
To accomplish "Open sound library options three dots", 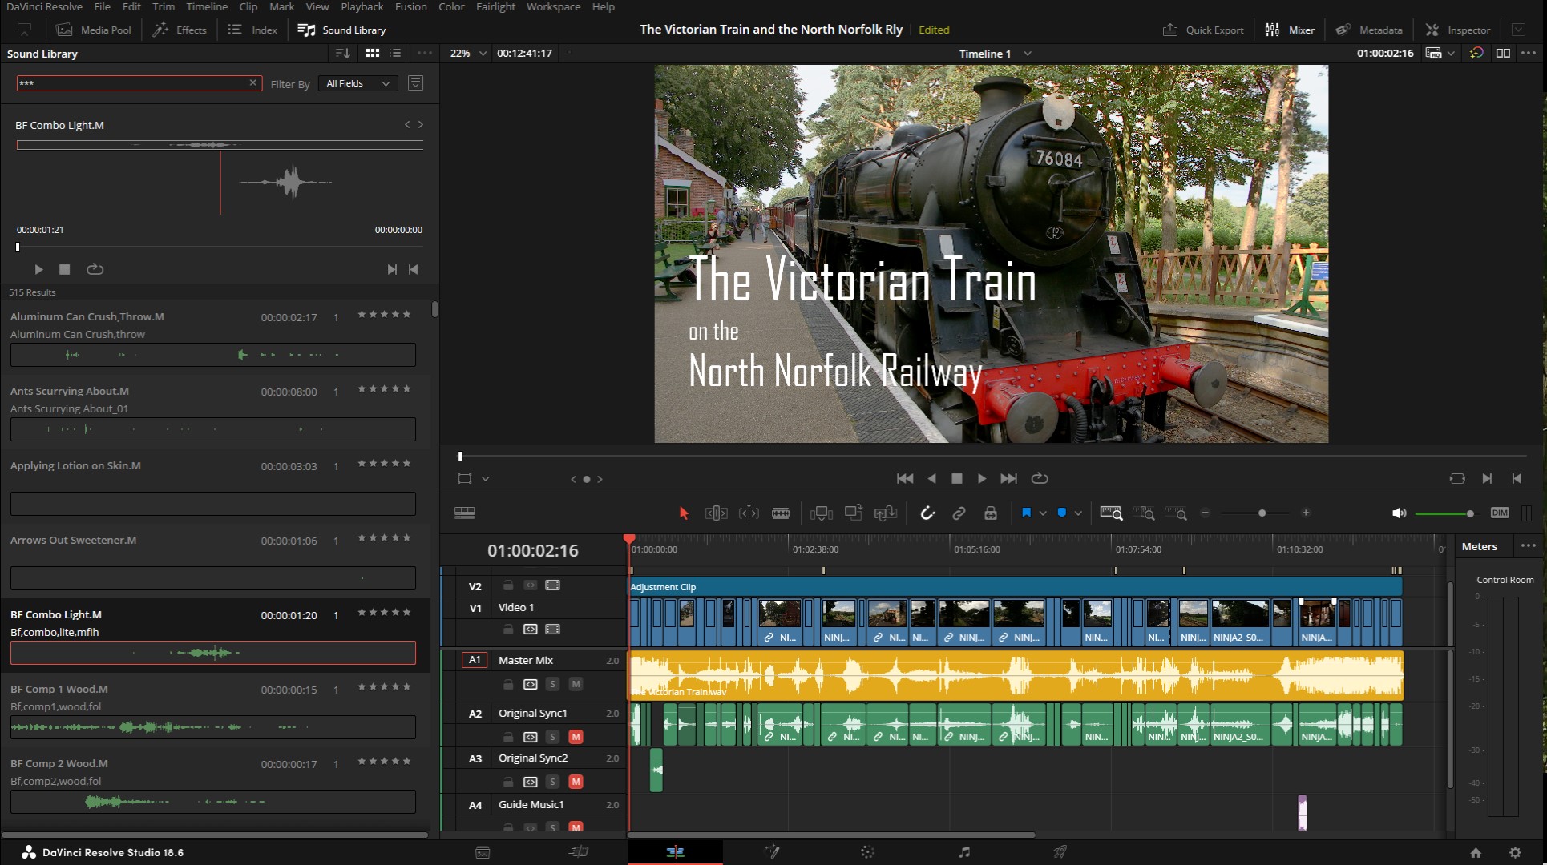I will [x=425, y=53].
